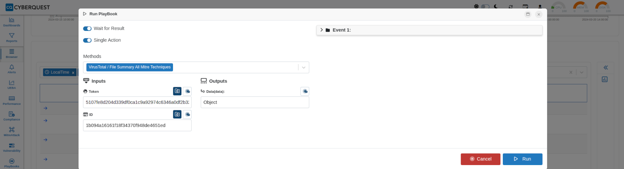The width and height of the screenshot is (624, 169).
Task: Click the camera icon beside Token
Action: pyautogui.click(x=177, y=91)
